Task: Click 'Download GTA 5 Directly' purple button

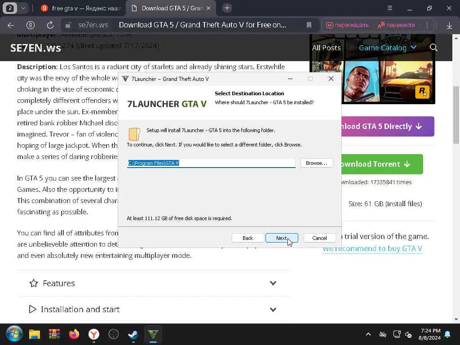Action: (x=388, y=126)
